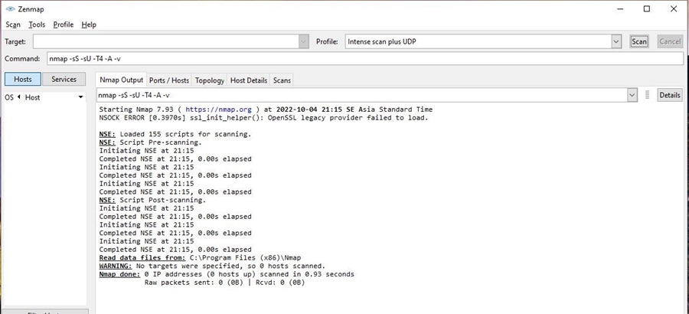Sort host list by Host column header
The image size is (689, 314).
click(x=32, y=97)
